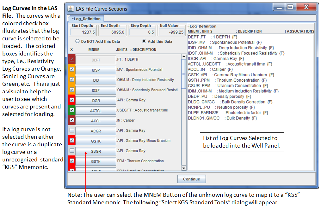Click the ACCL mnemonic button
This screenshot has height=210, width=321.
pos(96,121)
